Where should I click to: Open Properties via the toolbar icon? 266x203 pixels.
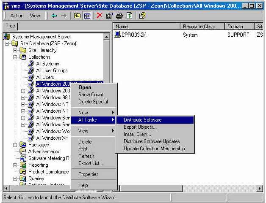pos(109,16)
